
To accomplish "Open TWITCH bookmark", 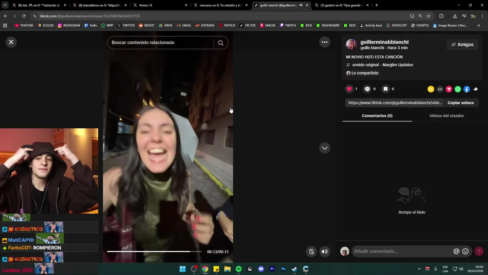I will (x=288, y=26).
